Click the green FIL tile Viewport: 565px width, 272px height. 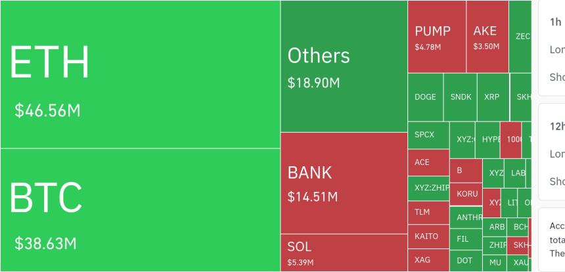466,239
